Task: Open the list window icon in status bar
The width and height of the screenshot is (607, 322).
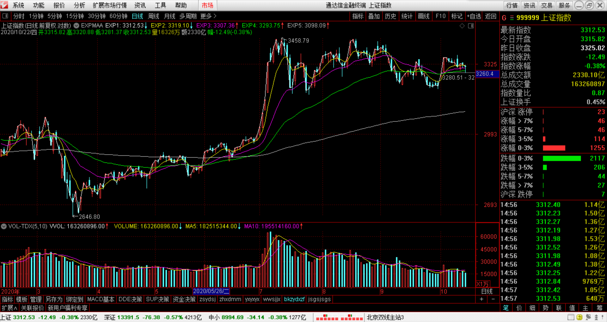Action: [571, 317]
